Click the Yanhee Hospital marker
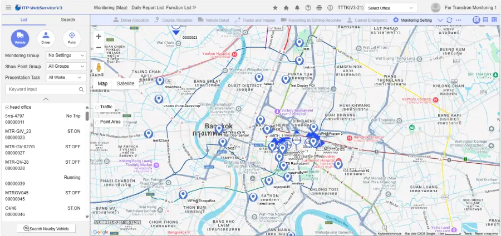This screenshot has width=501, height=236. click(234, 54)
